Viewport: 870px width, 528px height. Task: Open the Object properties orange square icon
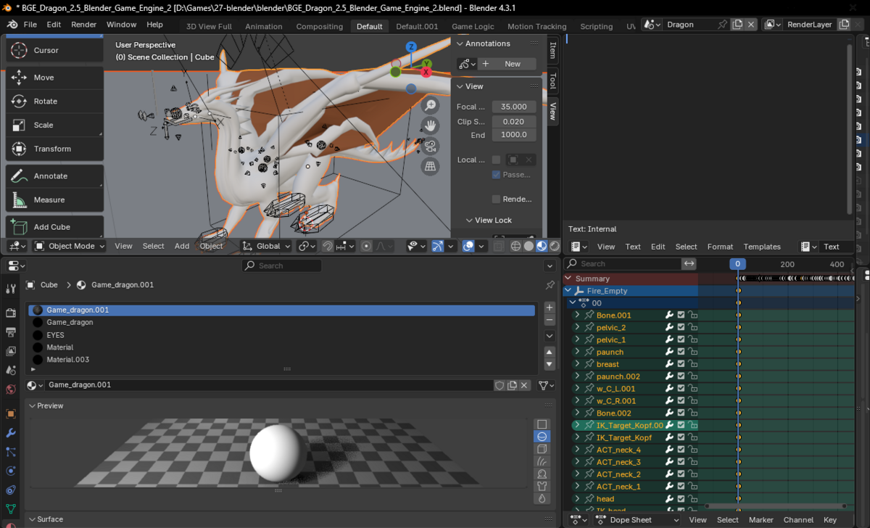[x=11, y=414]
